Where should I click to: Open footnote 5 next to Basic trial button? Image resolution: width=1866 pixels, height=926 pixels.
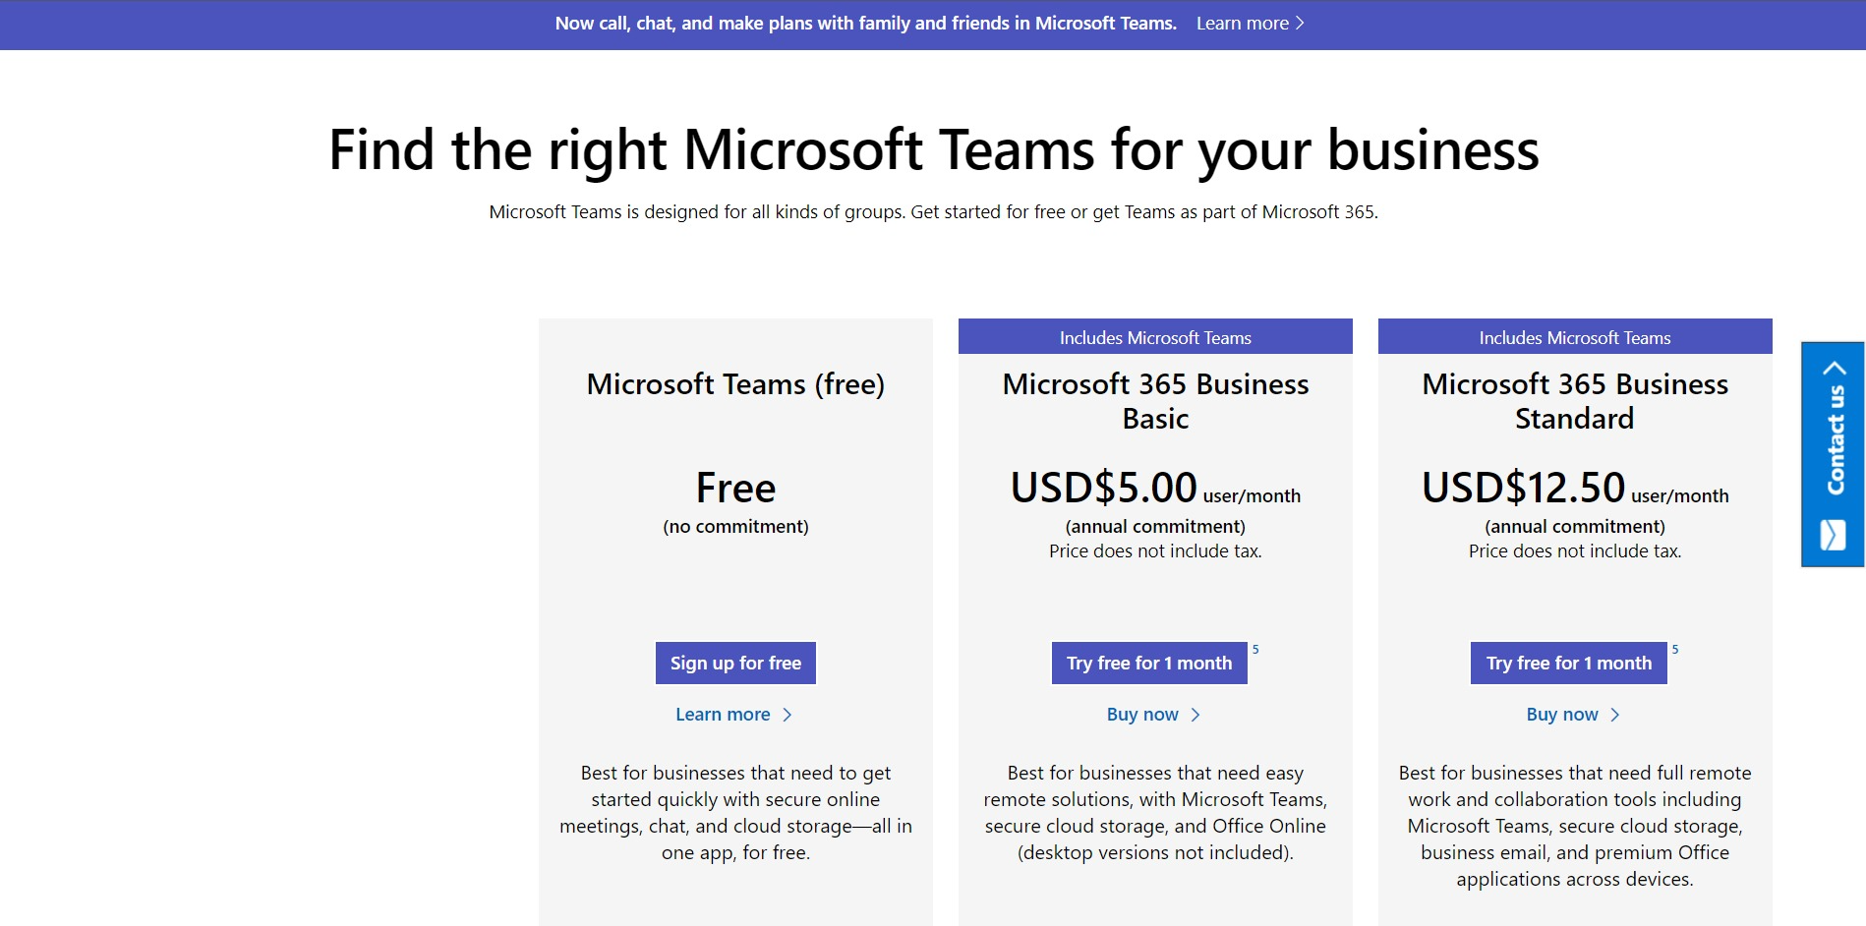click(1255, 649)
